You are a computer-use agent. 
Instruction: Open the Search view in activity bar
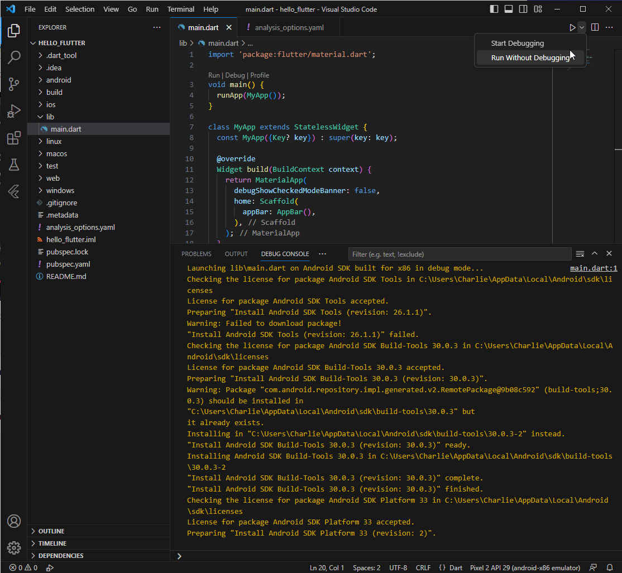pyautogui.click(x=14, y=57)
